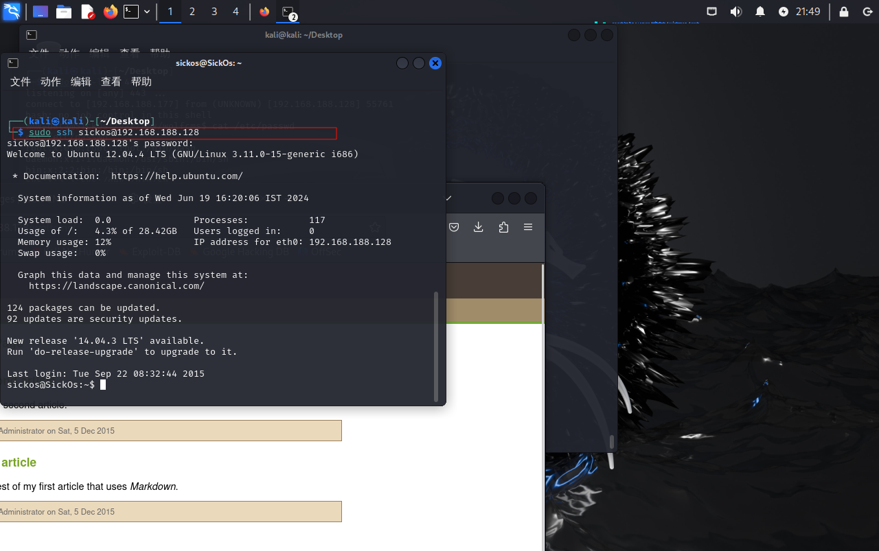879x551 pixels.
Task: Launch Firefox from the panel launcher
Action: (x=110, y=12)
